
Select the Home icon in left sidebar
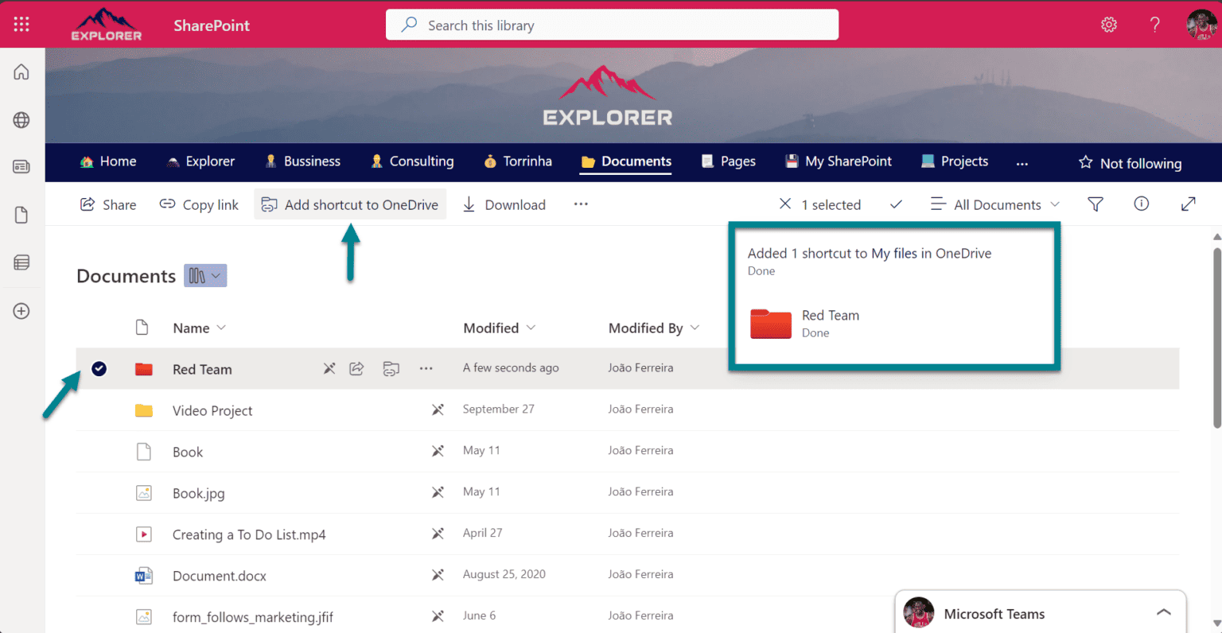point(21,71)
